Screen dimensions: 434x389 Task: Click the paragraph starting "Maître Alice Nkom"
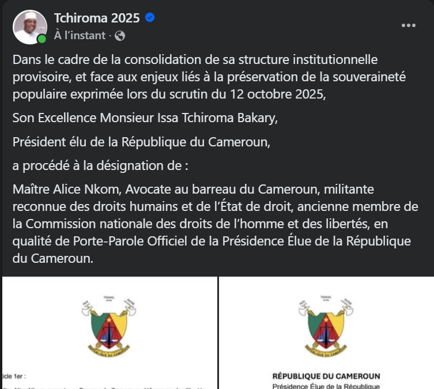[x=214, y=224]
